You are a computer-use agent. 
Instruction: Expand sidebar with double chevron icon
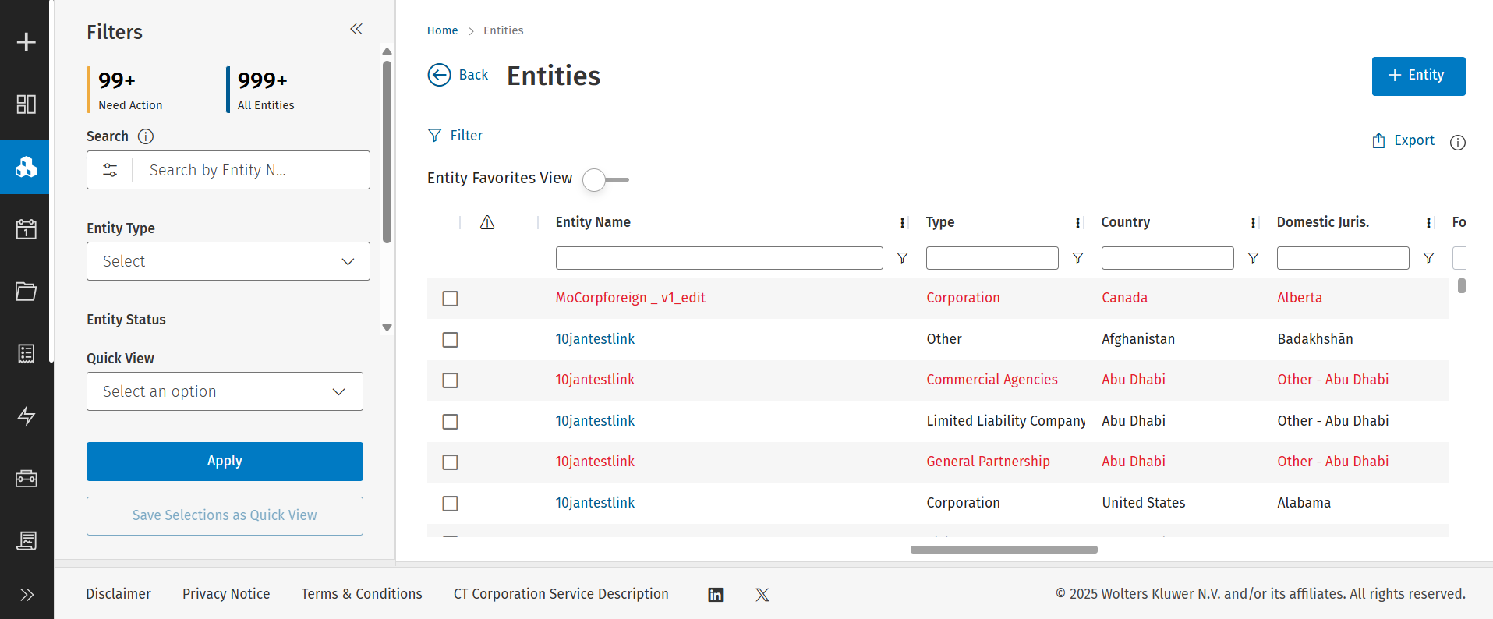point(27,595)
